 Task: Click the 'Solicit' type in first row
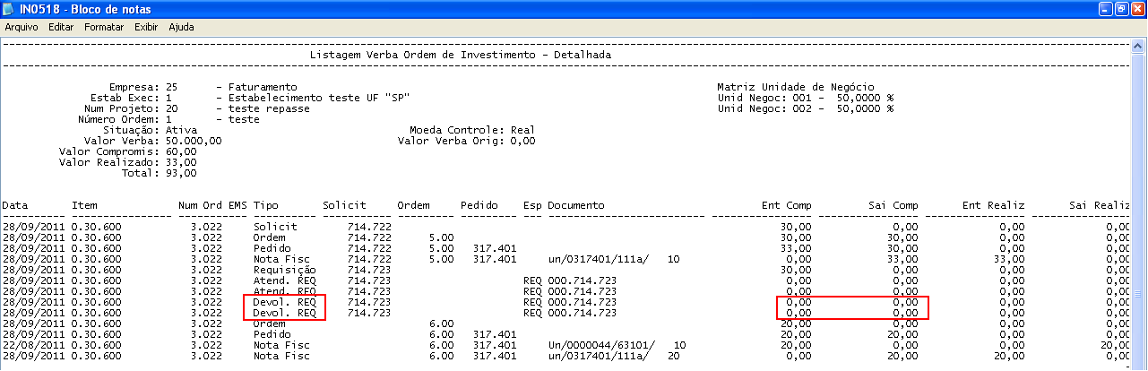click(x=275, y=227)
